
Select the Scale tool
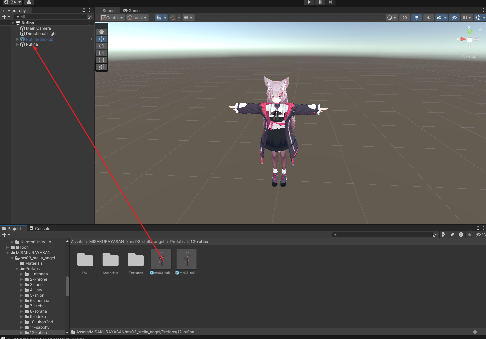tap(102, 53)
